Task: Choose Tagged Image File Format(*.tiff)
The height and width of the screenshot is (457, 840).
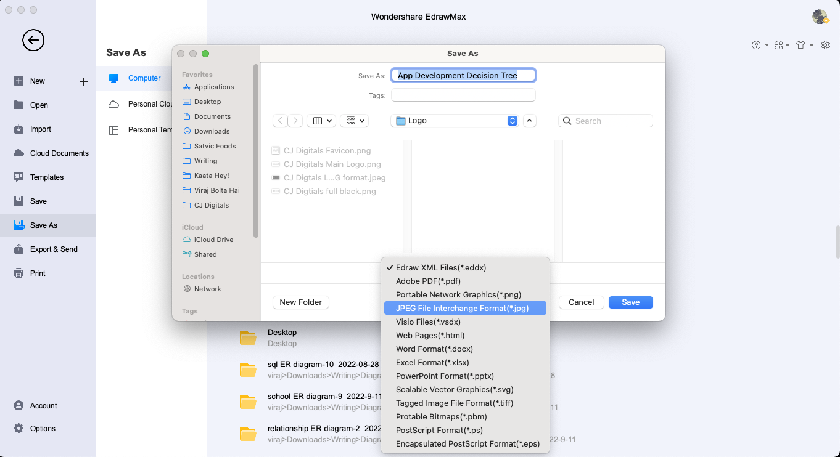Action: 465,403
